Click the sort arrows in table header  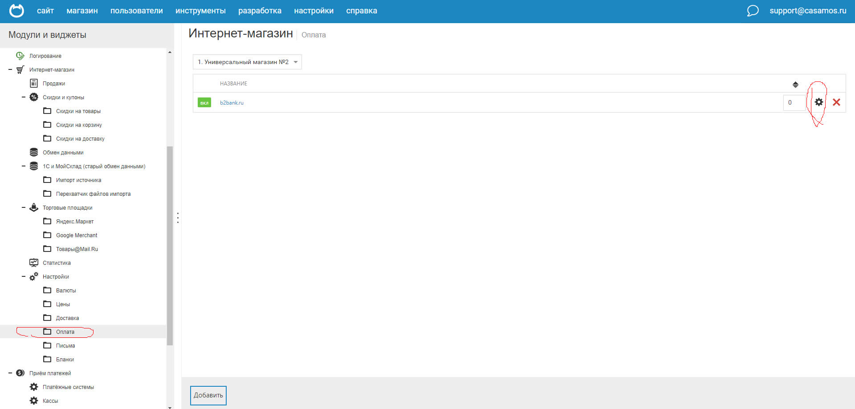pos(795,84)
